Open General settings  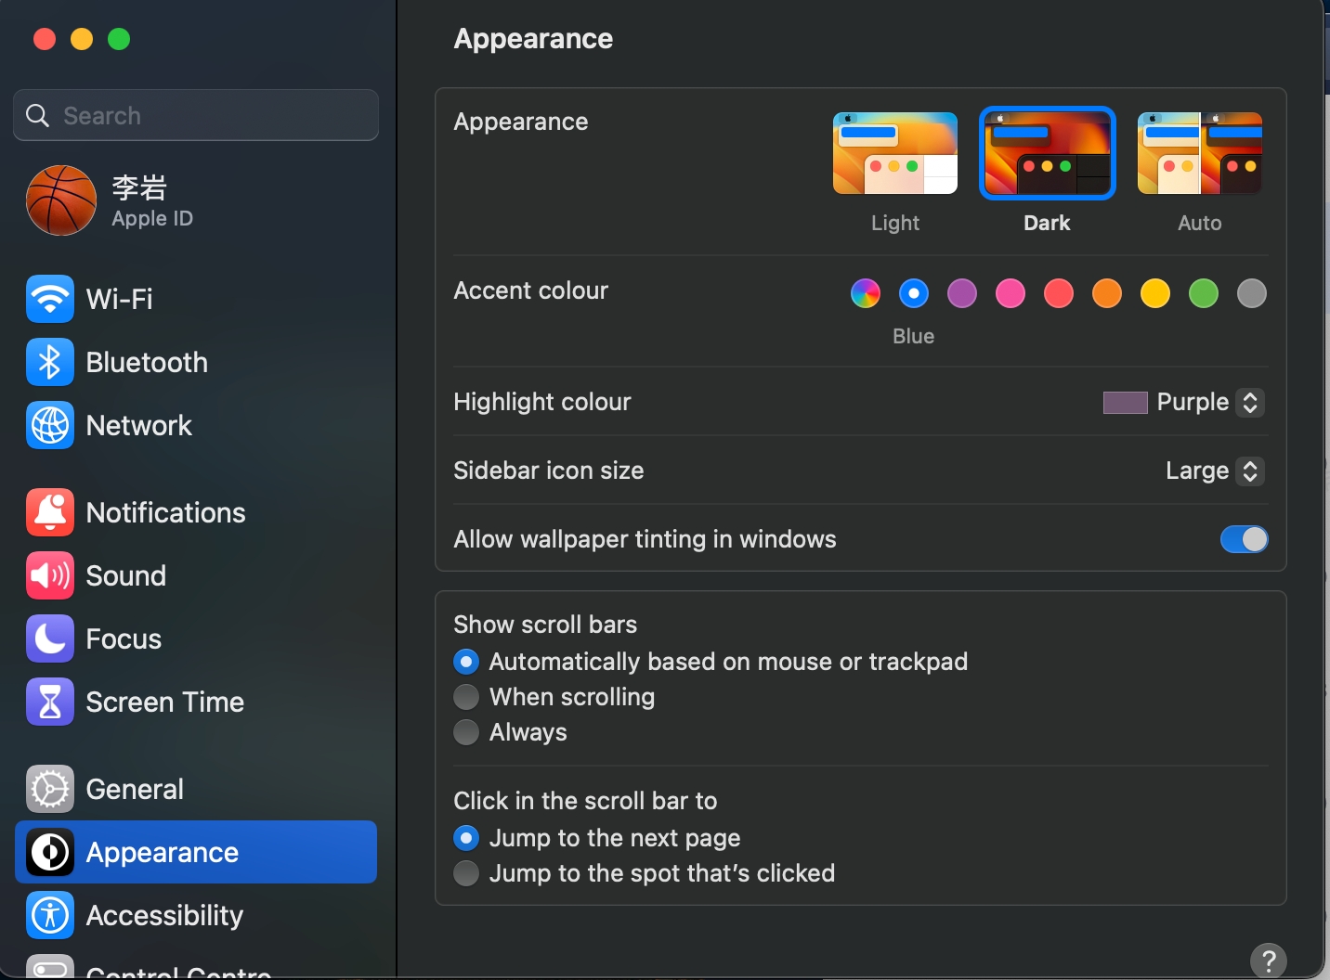tap(137, 789)
